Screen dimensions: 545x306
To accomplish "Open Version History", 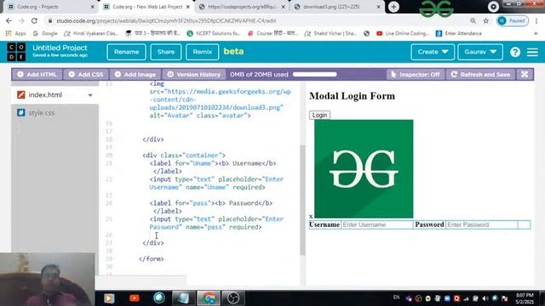I will [x=194, y=74].
